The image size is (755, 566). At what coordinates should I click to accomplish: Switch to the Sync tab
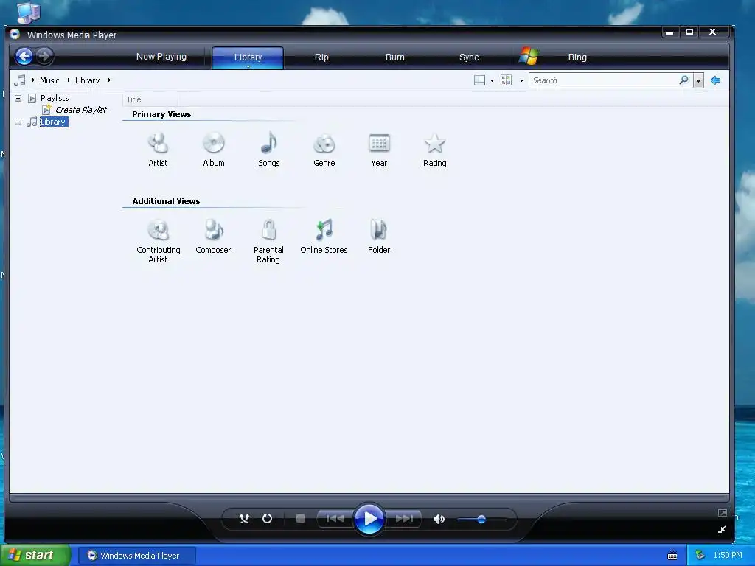coord(468,57)
